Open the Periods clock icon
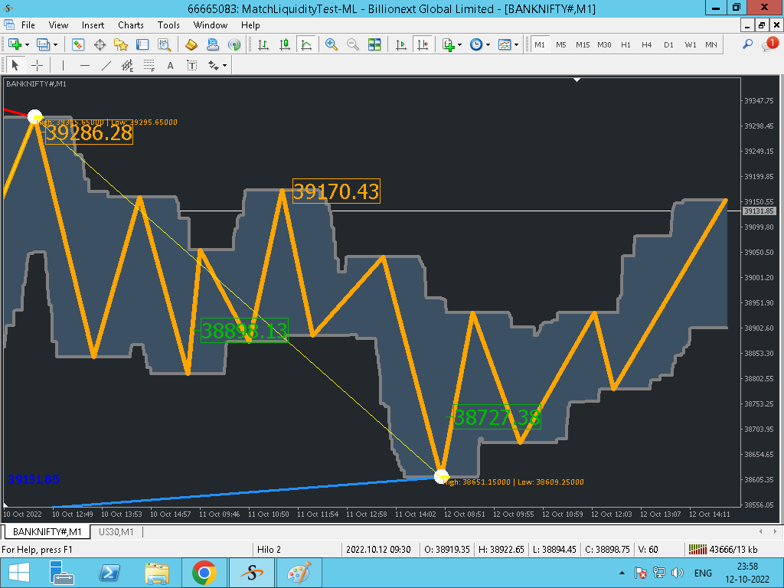The height and width of the screenshot is (588, 784). pyautogui.click(x=476, y=44)
